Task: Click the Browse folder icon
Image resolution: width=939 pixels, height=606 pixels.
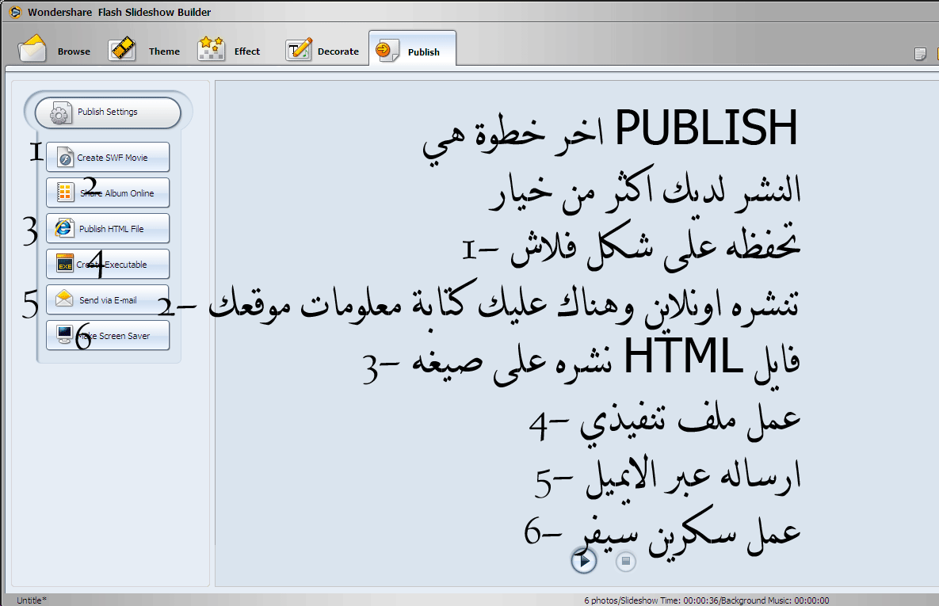Action: [x=32, y=49]
